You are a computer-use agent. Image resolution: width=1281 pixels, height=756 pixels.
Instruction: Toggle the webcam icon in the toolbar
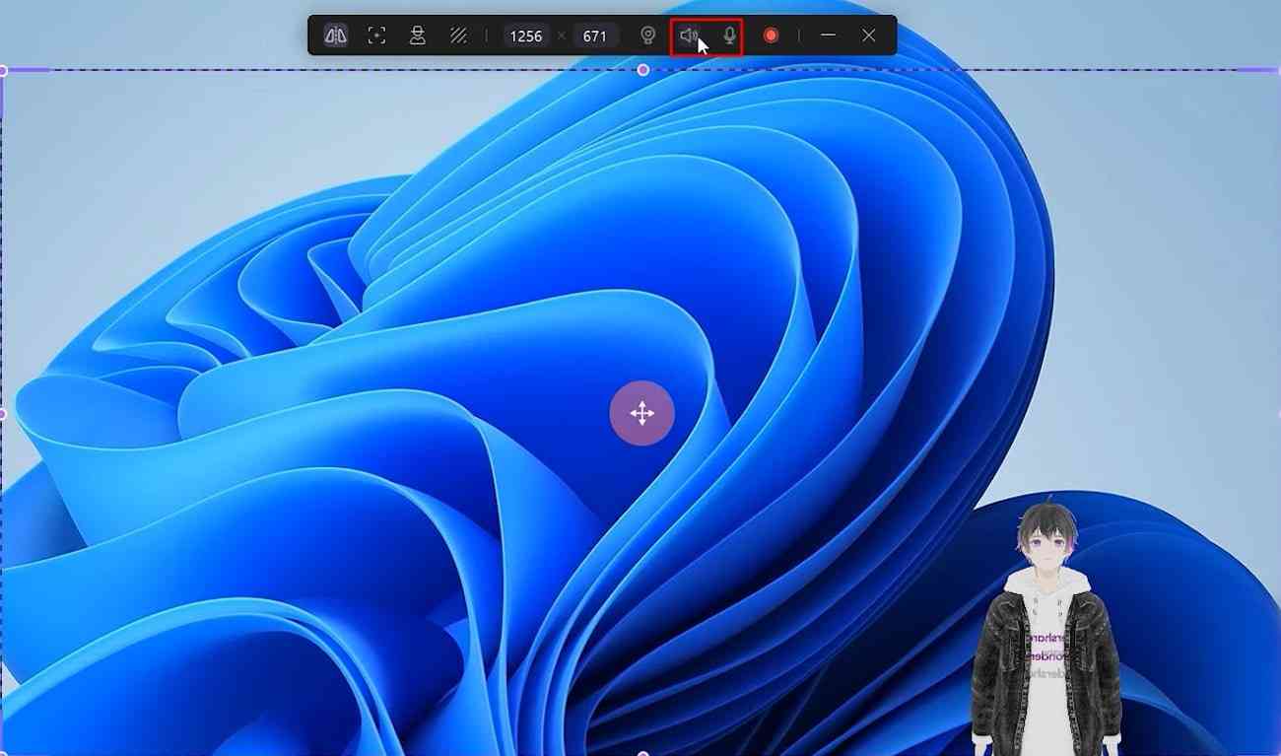point(647,35)
